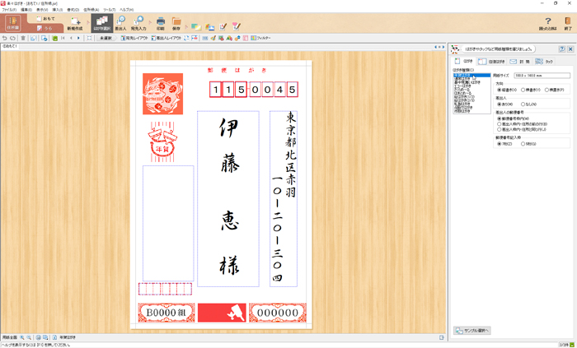Select the はがき選択 postcard selection tool
This screenshot has height=348, width=577.
pos(101,22)
